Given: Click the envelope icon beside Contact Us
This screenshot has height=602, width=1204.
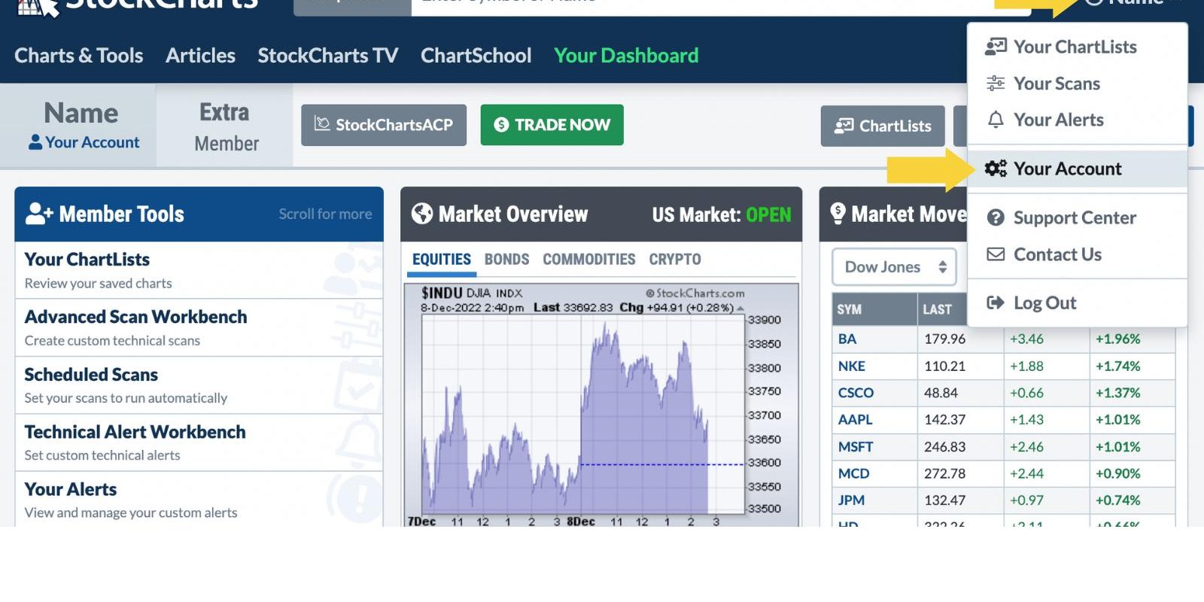Looking at the screenshot, I should [996, 254].
